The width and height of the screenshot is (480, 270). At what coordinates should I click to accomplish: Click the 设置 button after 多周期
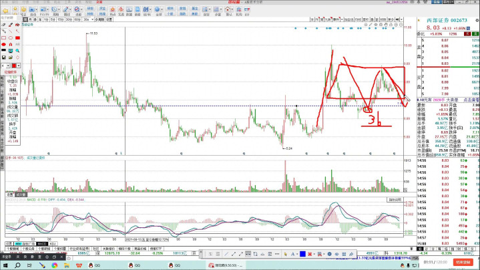[x=109, y=19]
